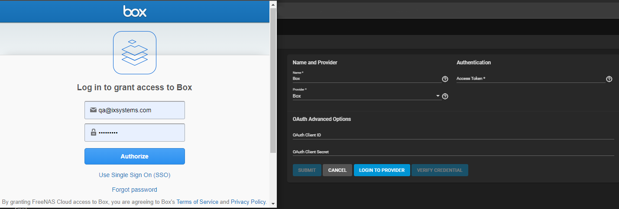Click the Login to Provider button
The image size is (619, 209).
382,170
